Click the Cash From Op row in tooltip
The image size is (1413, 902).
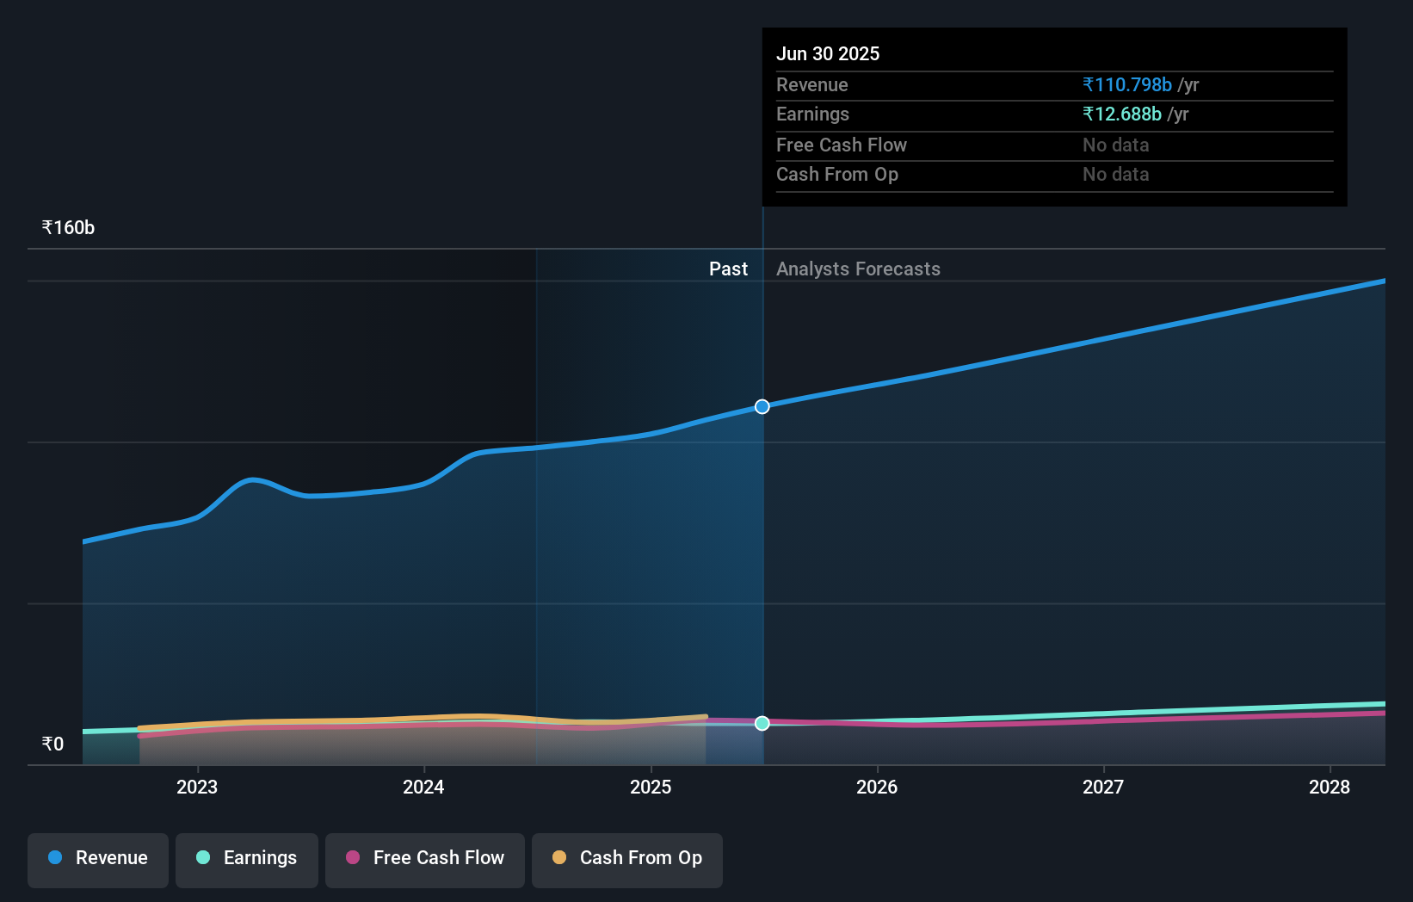click(1055, 175)
